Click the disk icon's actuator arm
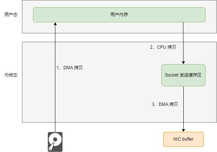This screenshot has width=217, height=152. click(51, 147)
